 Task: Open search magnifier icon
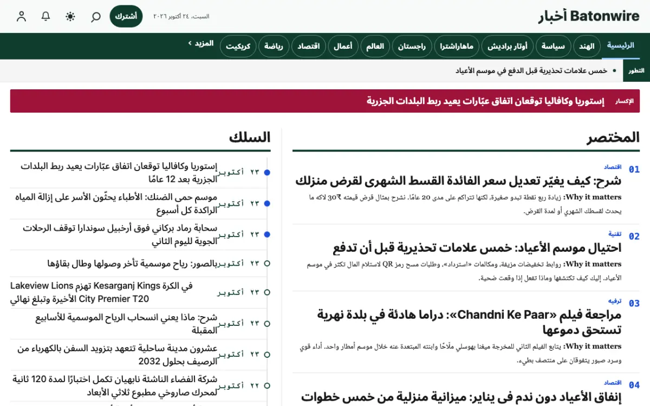[95, 16]
